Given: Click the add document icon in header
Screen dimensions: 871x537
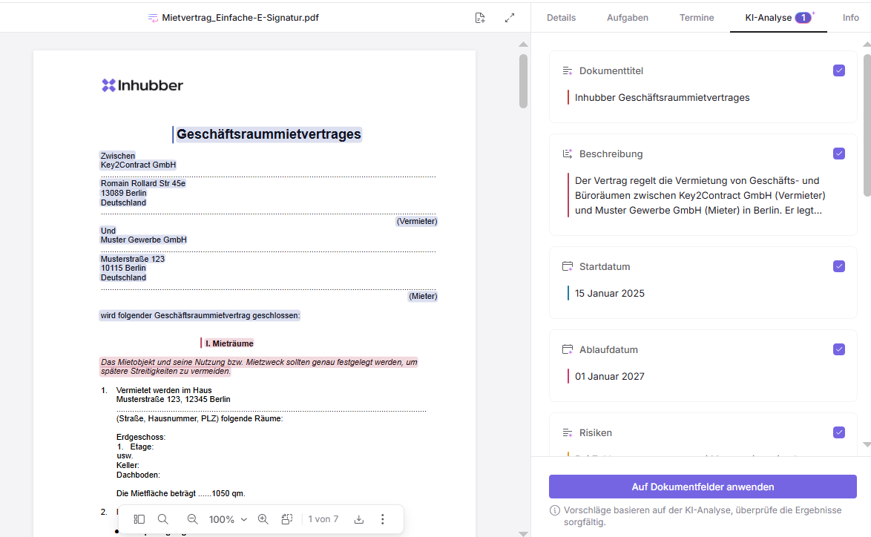Looking at the screenshot, I should point(480,18).
